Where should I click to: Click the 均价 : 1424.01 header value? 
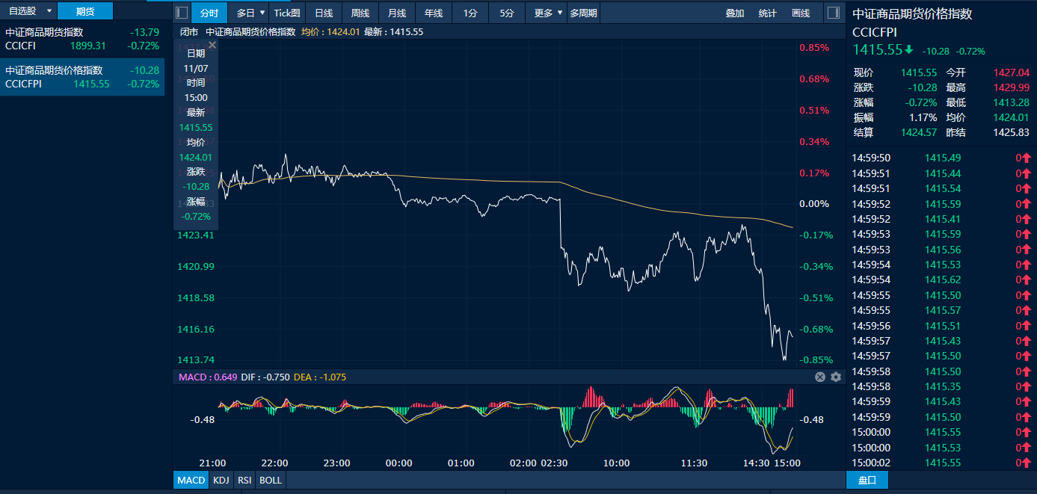tap(330, 32)
